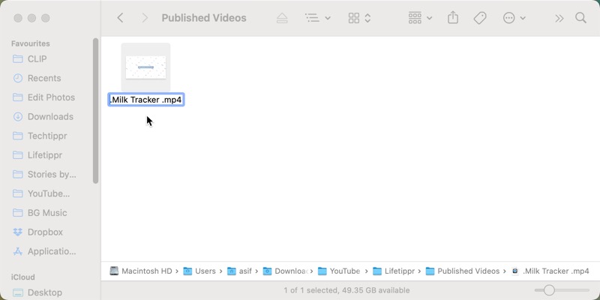600x300 pixels.
Task: Click the status text '1 of 1 selected'
Action: tap(310, 290)
